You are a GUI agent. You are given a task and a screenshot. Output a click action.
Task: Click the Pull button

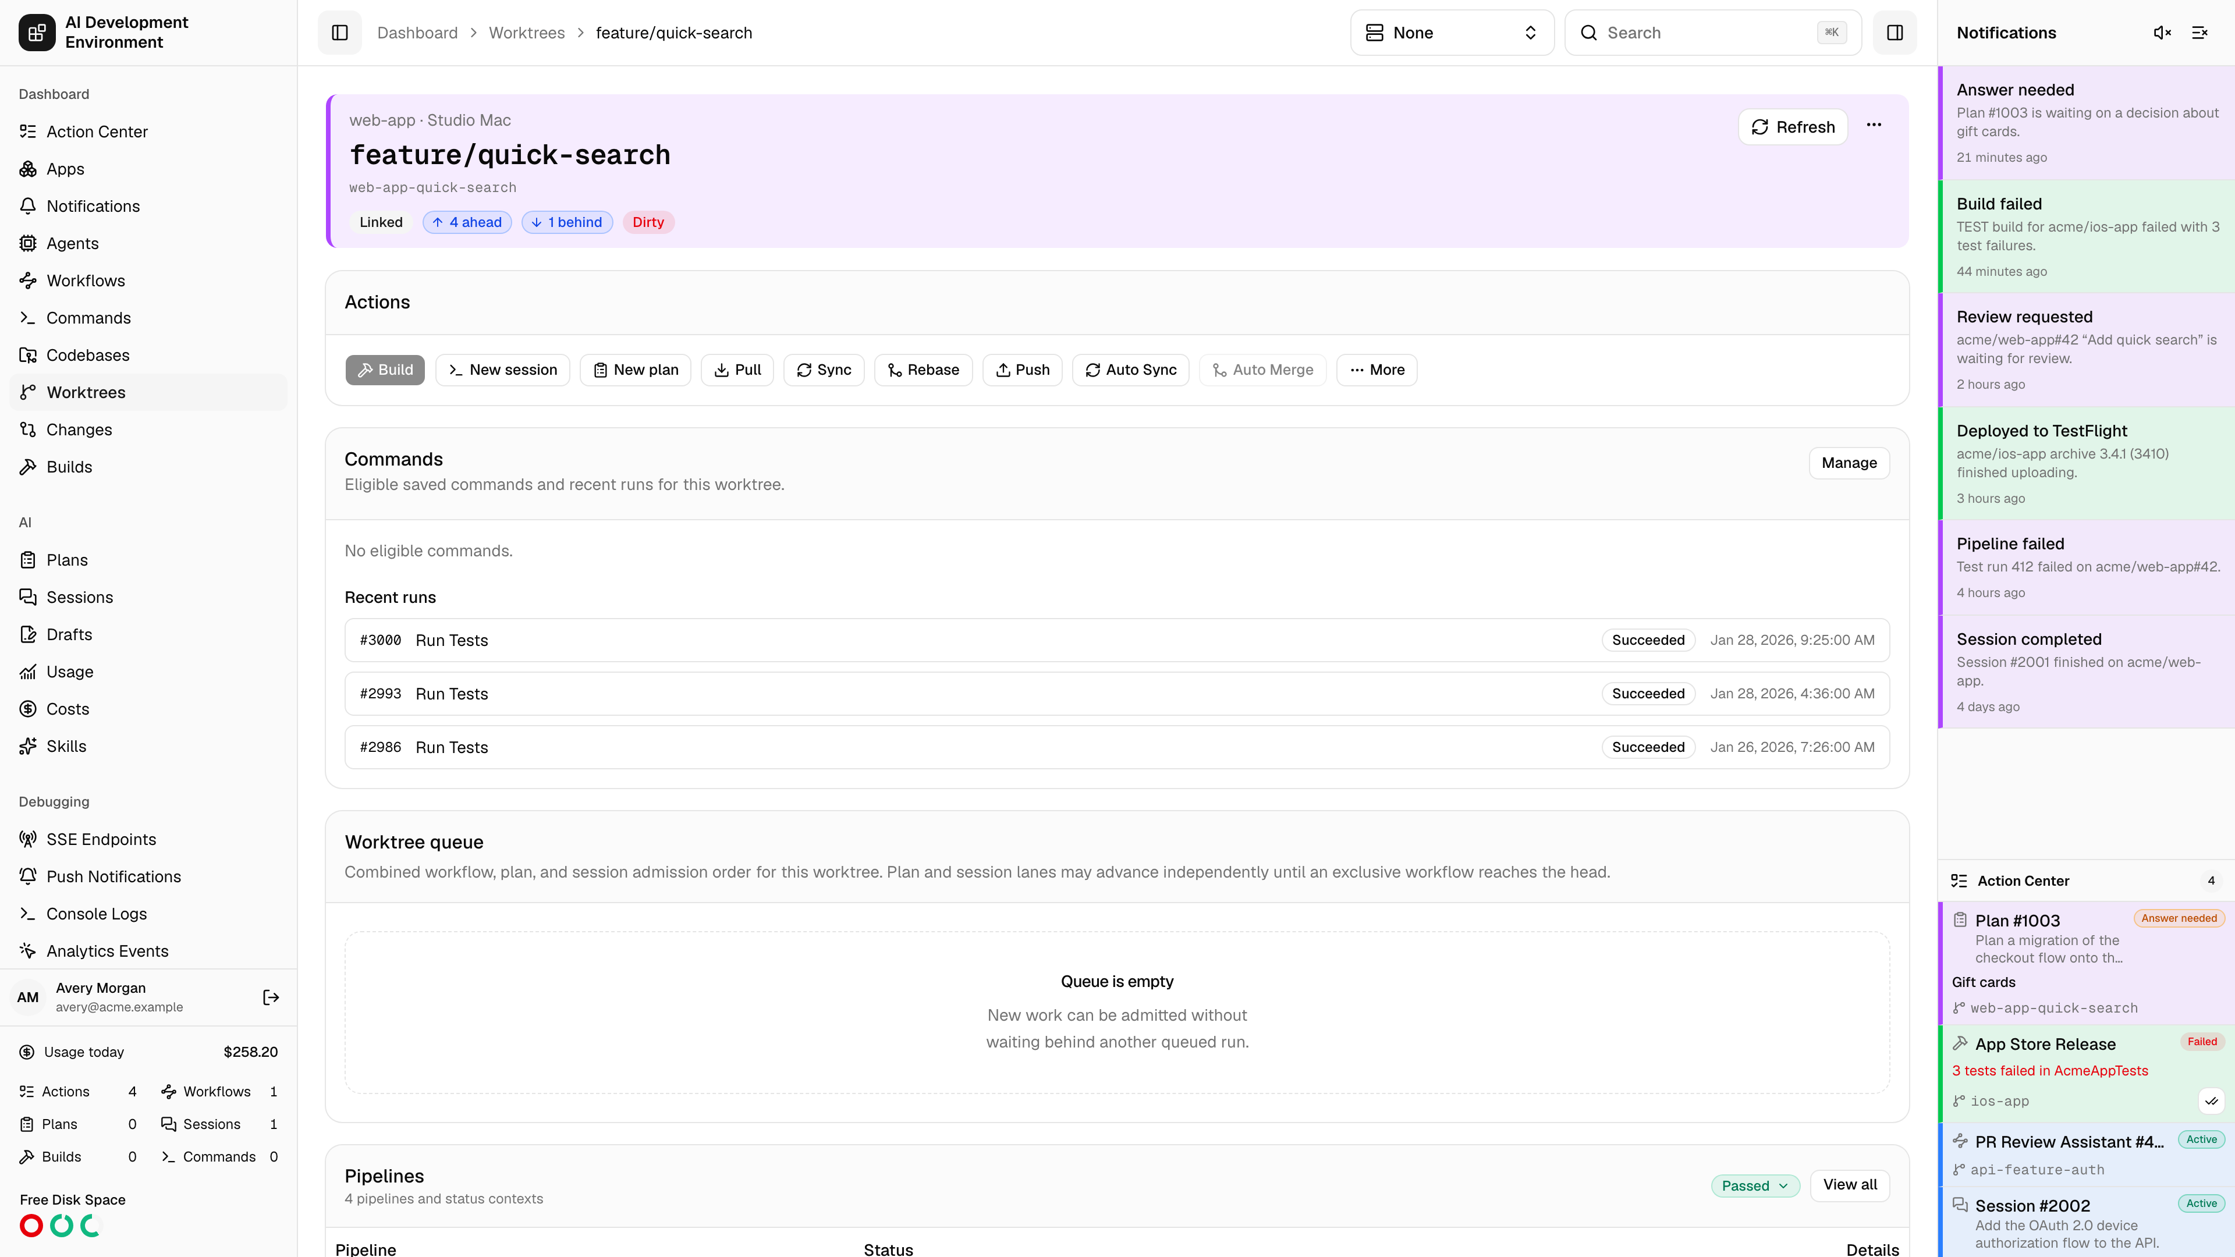pos(737,371)
